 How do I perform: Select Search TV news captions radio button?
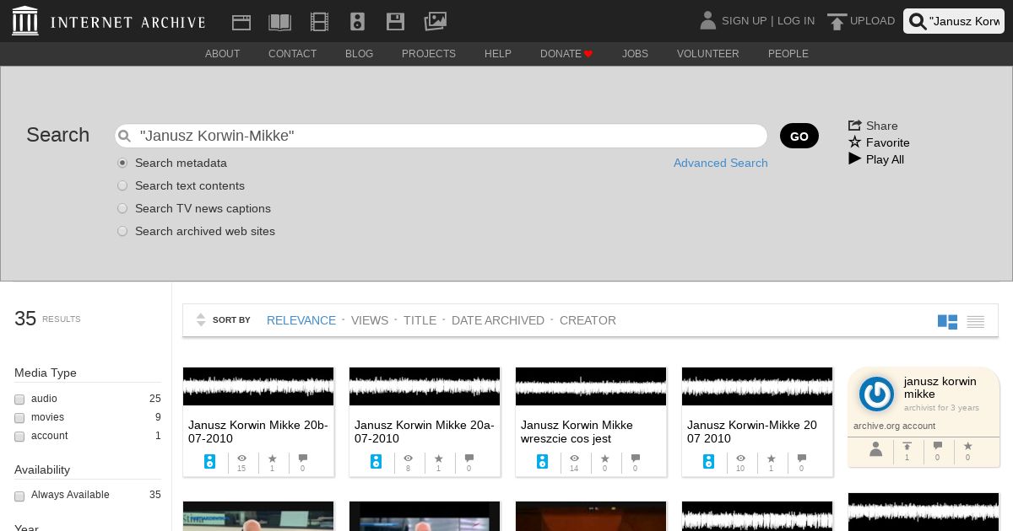pos(122,208)
